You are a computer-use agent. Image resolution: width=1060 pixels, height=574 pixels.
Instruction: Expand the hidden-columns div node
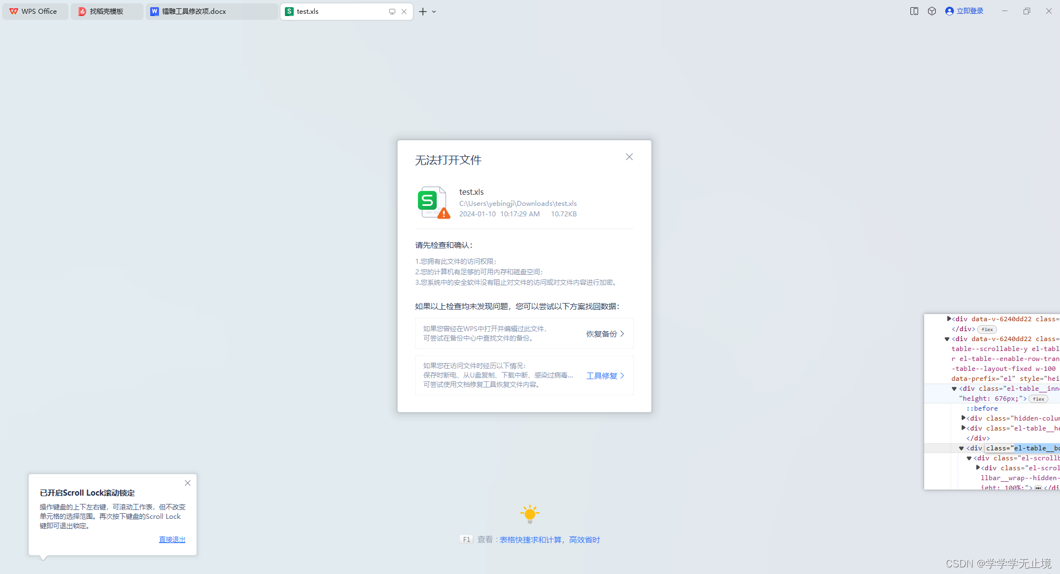pos(963,418)
